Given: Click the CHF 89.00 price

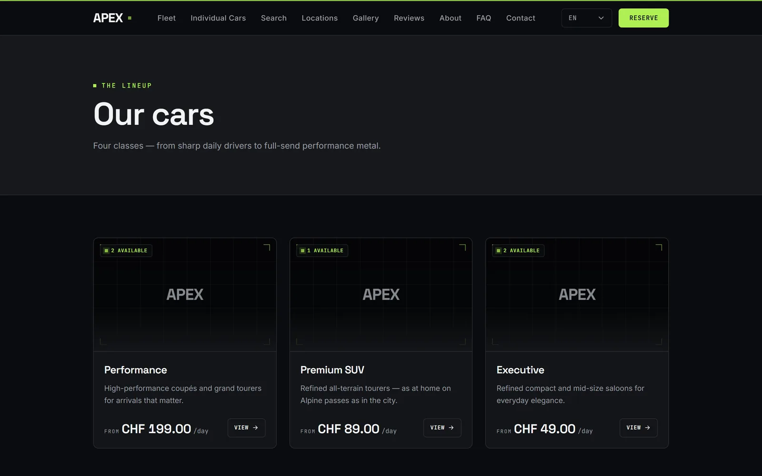Looking at the screenshot, I should (x=349, y=429).
